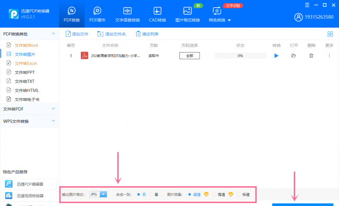Viewport: 339px width, 206px height.
Task: Open 文字语音转换 tab
Action: tap(127, 14)
